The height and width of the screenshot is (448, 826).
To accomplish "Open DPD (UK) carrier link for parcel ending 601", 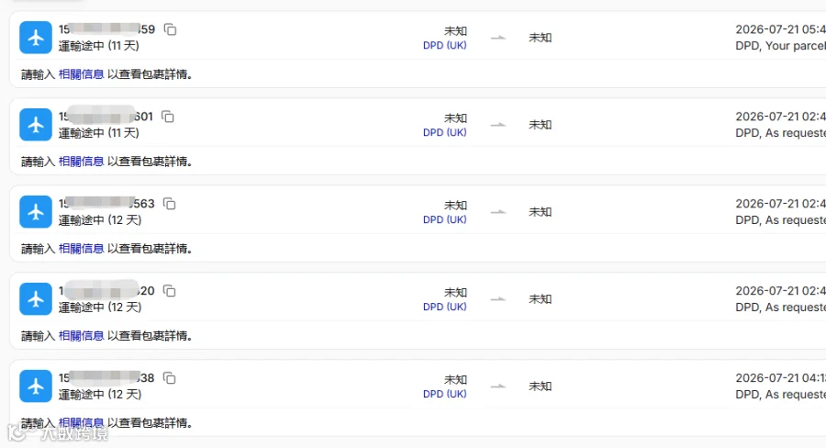I will pos(444,132).
